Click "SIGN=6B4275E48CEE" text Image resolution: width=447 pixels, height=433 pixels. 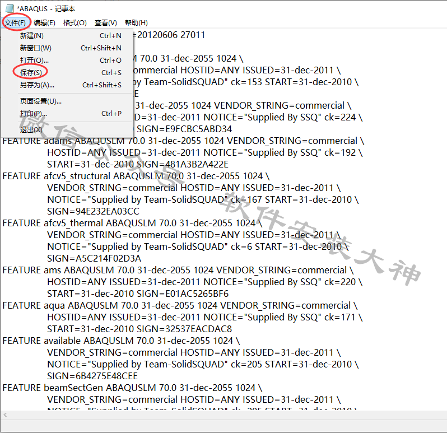point(92,376)
